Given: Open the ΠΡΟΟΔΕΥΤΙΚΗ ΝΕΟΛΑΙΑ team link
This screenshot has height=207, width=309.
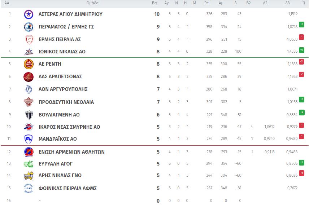Looking at the screenshot, I should (66, 102).
